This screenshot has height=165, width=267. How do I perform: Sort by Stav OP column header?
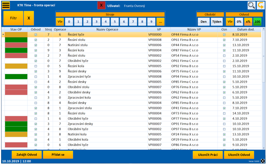coord(16,29)
